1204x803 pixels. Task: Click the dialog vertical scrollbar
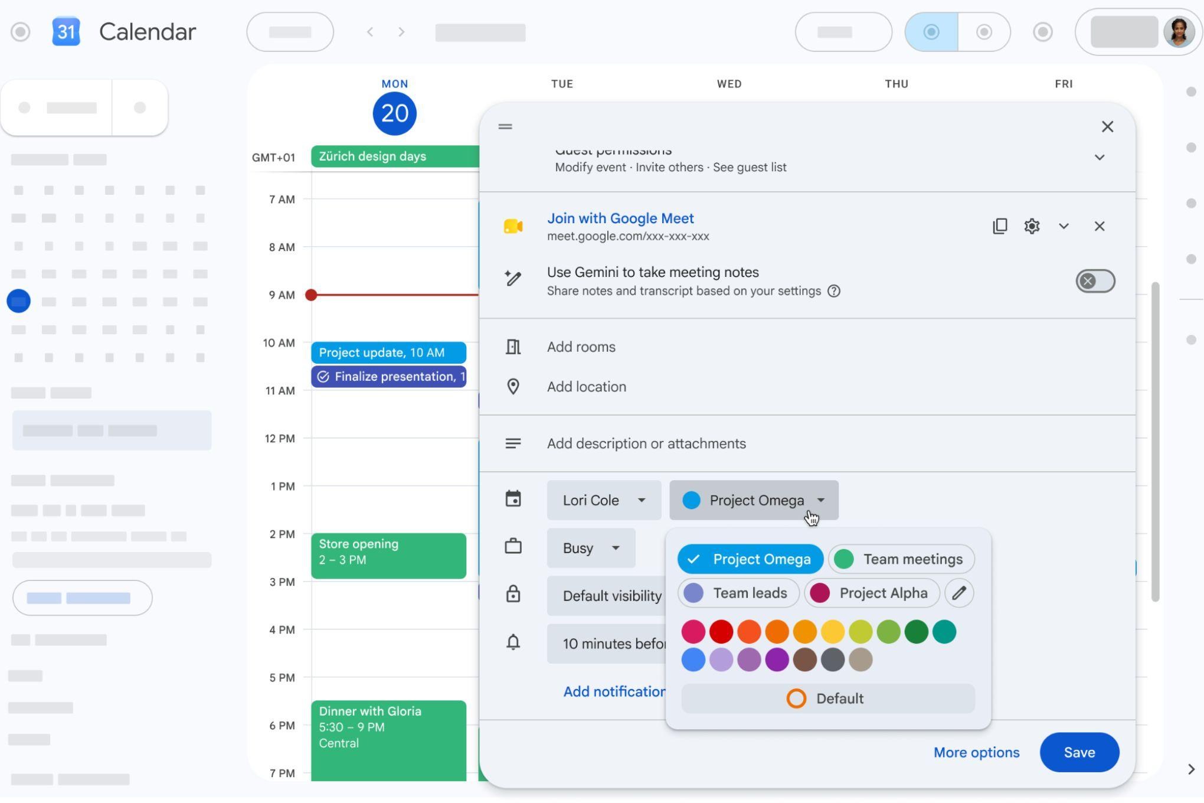(x=1156, y=442)
